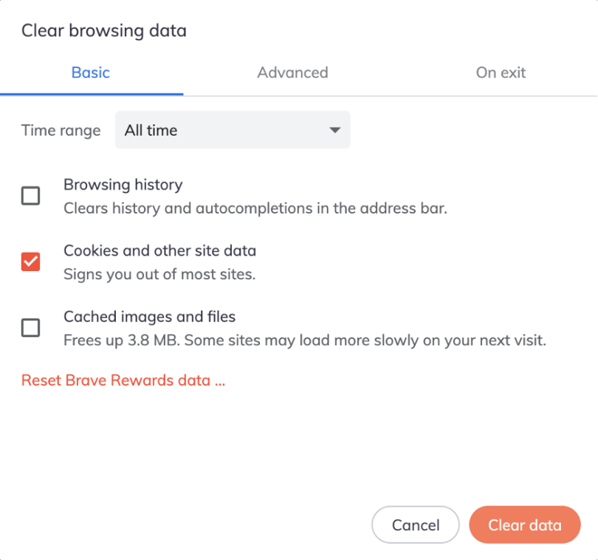
Task: Select the Basic tab
Action: (91, 72)
